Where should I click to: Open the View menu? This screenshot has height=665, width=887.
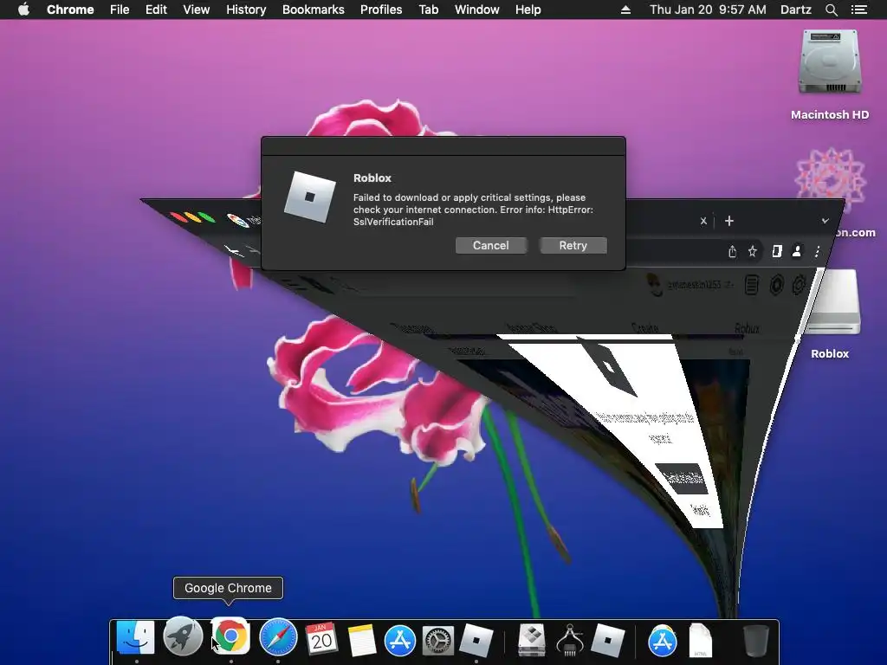tap(197, 10)
